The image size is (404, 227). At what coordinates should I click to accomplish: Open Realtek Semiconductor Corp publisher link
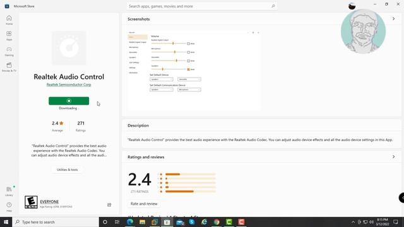click(x=69, y=84)
